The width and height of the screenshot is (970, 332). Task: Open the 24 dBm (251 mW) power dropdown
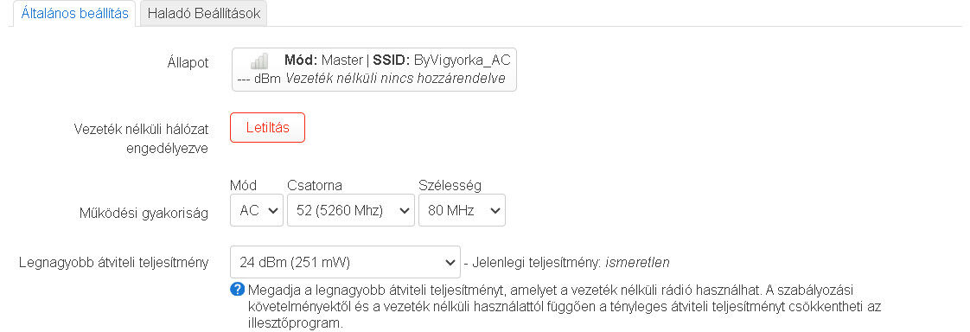click(345, 262)
